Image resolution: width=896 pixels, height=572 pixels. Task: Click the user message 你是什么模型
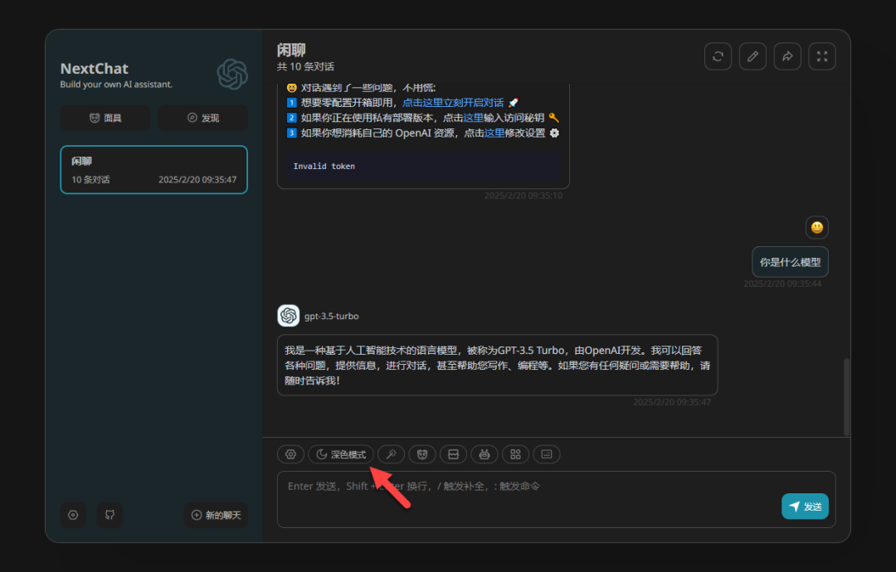(791, 262)
